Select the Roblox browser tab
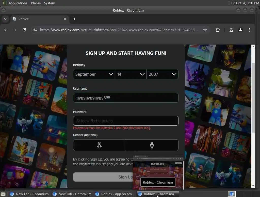Image resolution: width=260 pixels, height=197 pixels. click(x=40, y=19)
